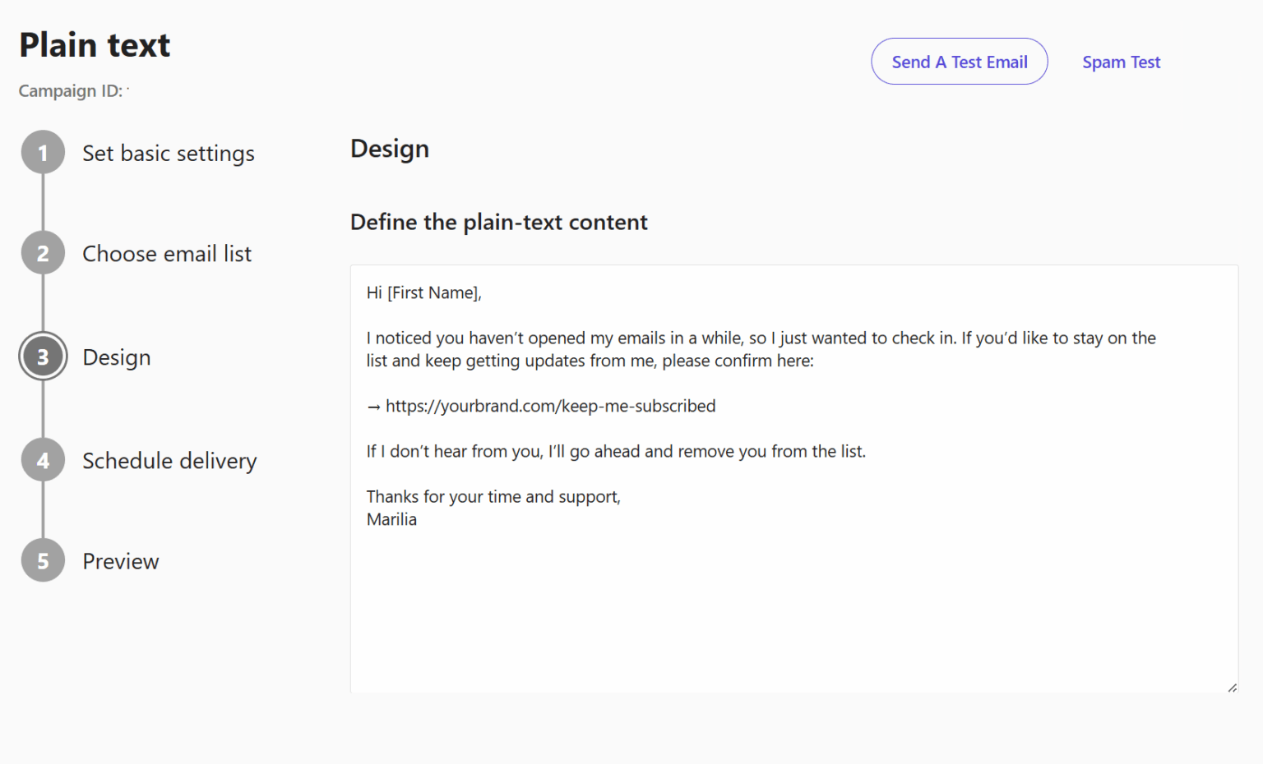Go to the Preview step
Viewport: 1263px width, 764px height.
(x=120, y=561)
